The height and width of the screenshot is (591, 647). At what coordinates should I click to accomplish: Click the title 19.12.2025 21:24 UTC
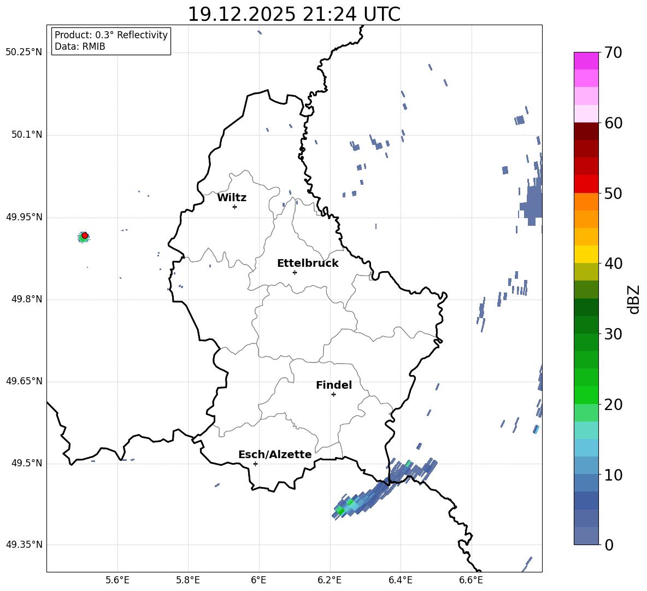coord(294,14)
